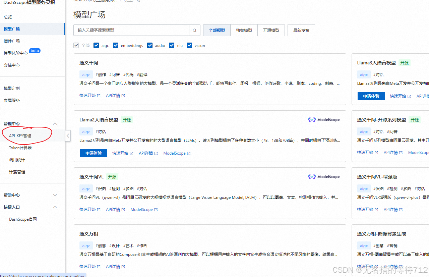Screen dimensions: 429x277
Task: Open 快速开始 on 通义千问 card
Action: pos(90,96)
